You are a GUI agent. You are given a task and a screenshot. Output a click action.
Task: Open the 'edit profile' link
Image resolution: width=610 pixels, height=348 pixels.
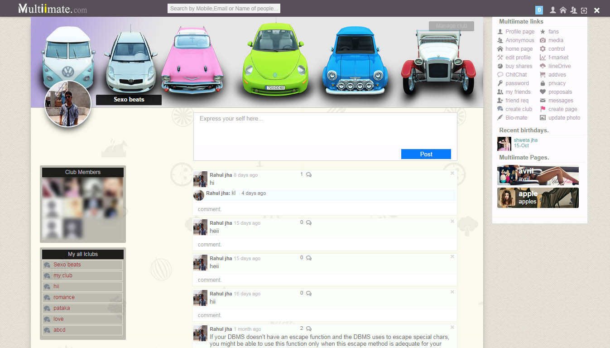pyautogui.click(x=518, y=58)
